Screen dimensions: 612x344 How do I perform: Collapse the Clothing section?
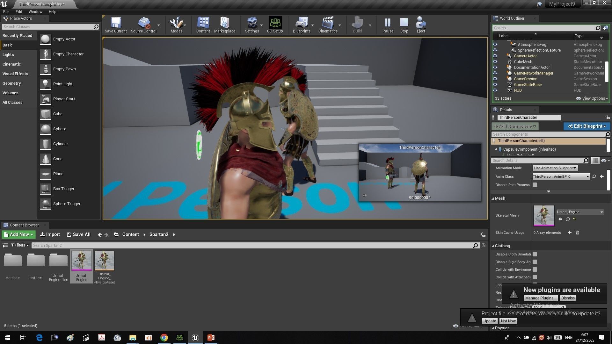coord(493,246)
